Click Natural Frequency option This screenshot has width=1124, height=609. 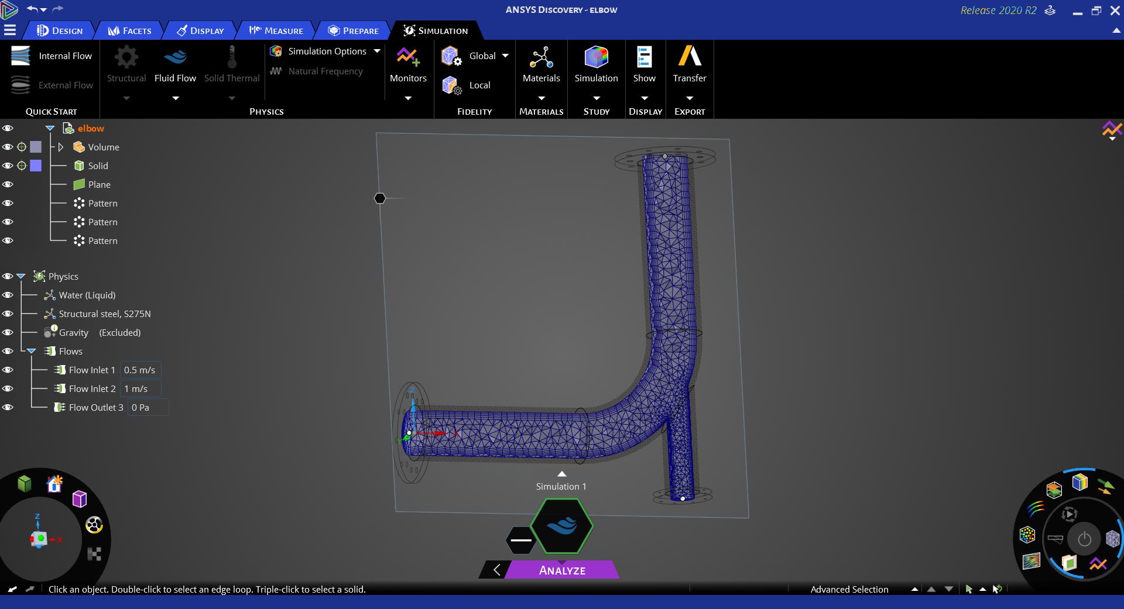[317, 71]
